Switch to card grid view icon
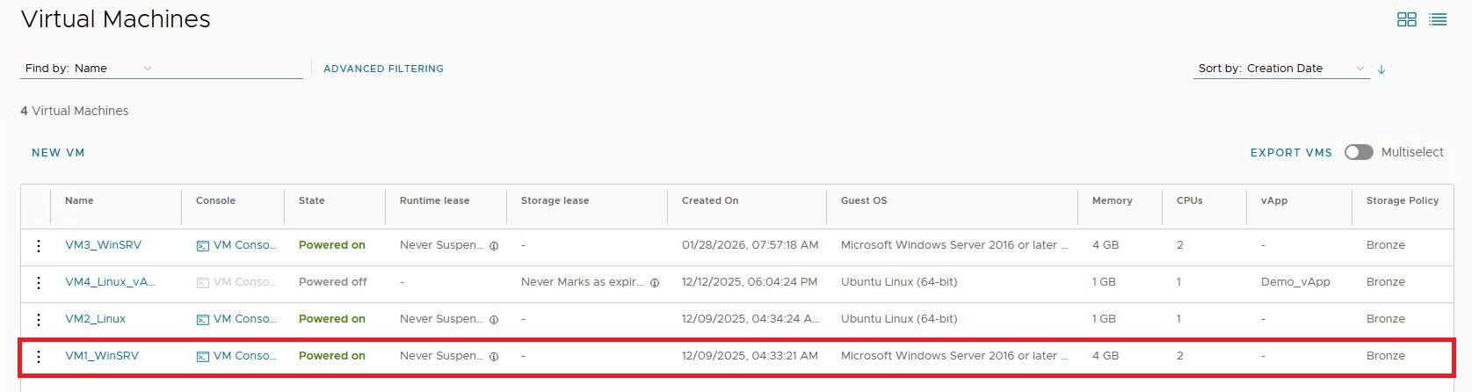Viewport: 1472px width, 392px height. (1406, 19)
